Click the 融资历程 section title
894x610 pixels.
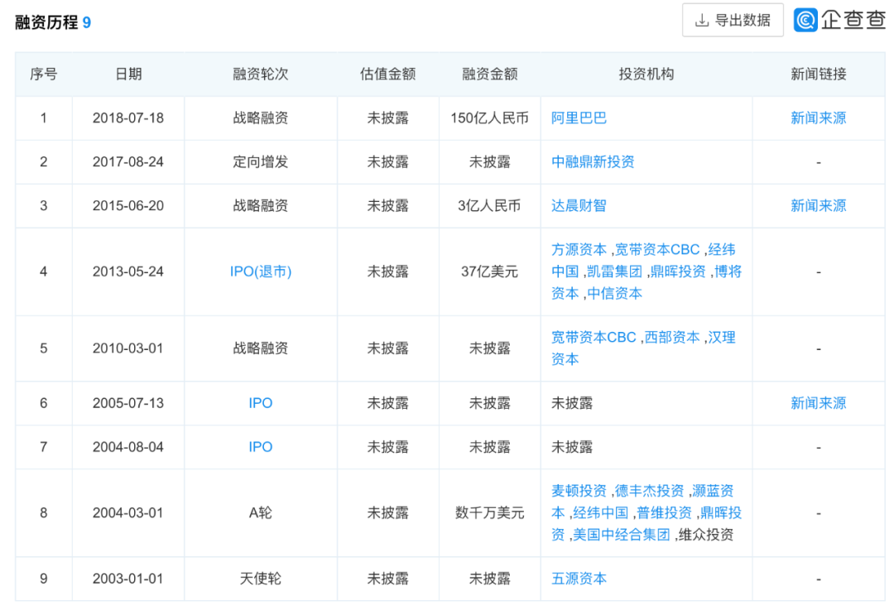pyautogui.click(x=46, y=22)
